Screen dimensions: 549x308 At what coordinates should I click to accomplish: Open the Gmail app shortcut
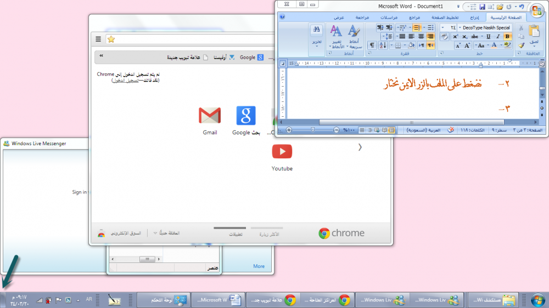(210, 116)
